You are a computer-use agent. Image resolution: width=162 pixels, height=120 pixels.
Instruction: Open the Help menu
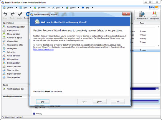(85, 8)
